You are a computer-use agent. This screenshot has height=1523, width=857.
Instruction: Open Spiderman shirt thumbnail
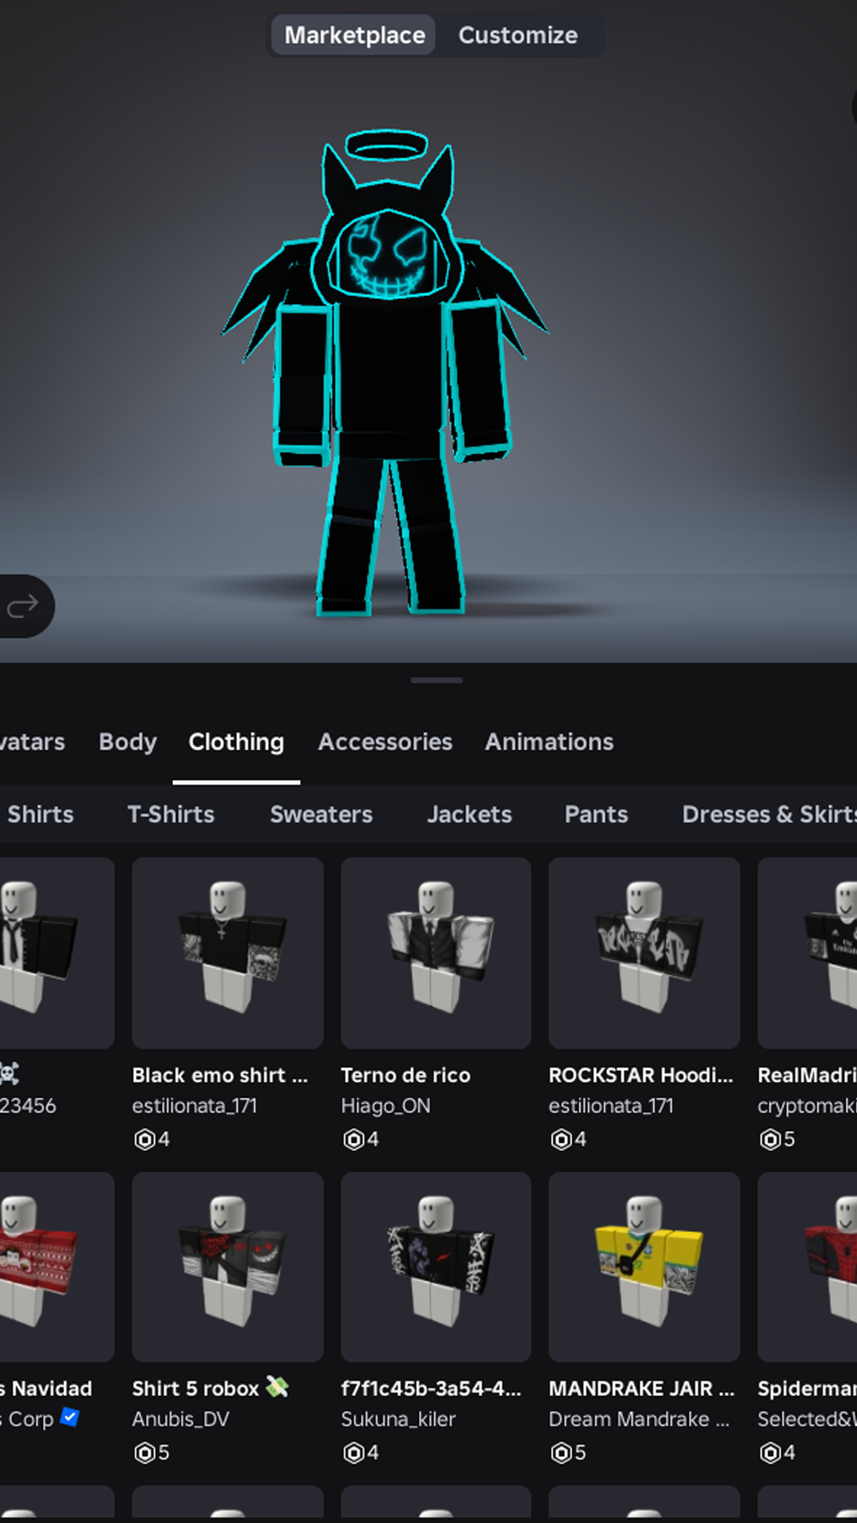click(808, 1267)
